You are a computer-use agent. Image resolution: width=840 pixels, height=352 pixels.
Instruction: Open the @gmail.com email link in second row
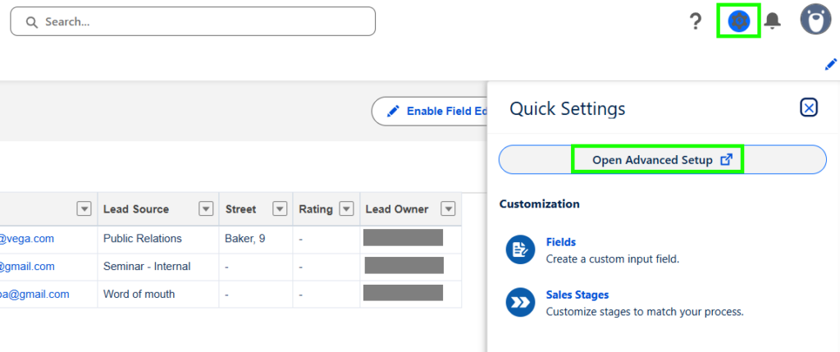(27, 267)
